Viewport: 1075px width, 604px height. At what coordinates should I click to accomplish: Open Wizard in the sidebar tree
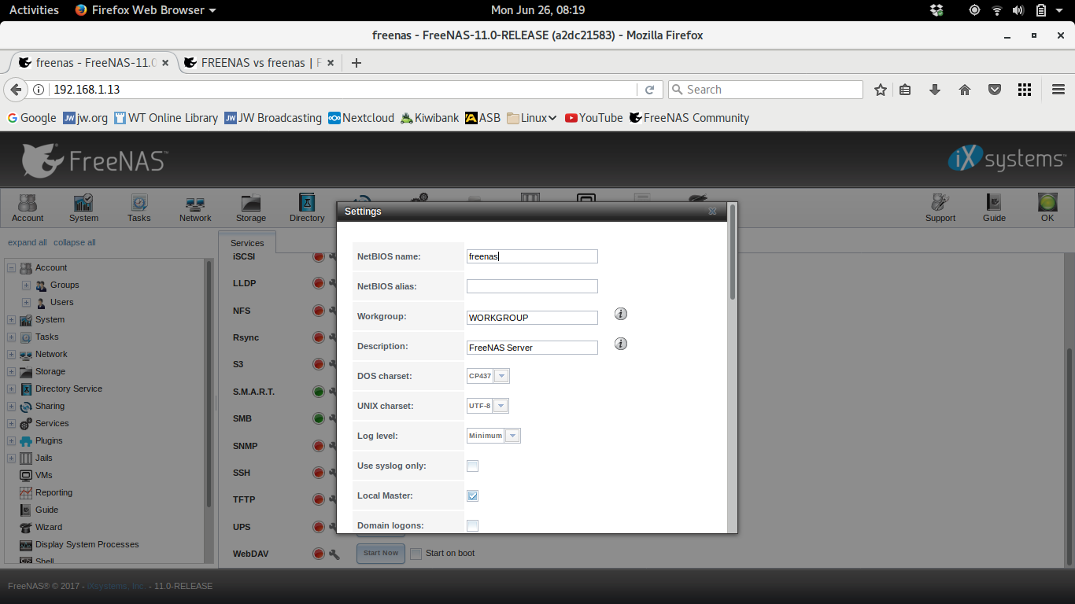pyautogui.click(x=49, y=528)
